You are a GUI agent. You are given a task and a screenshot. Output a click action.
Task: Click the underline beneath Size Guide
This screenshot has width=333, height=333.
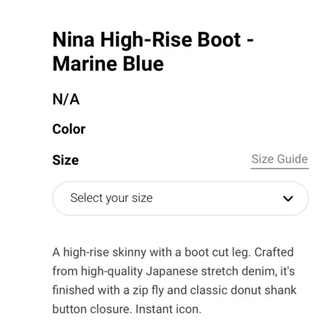(x=280, y=168)
